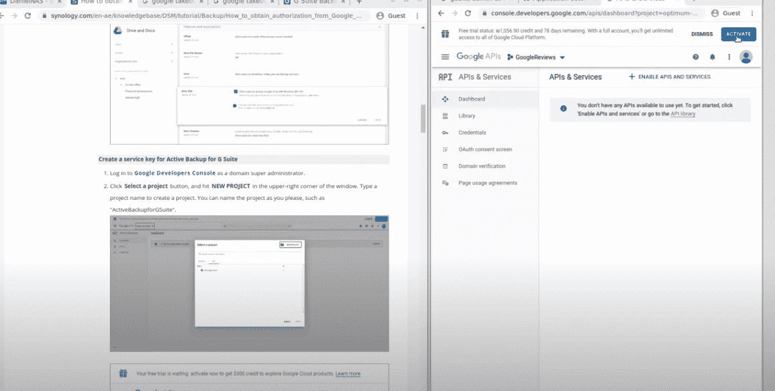Dismiss the free trial status banner

click(702, 34)
